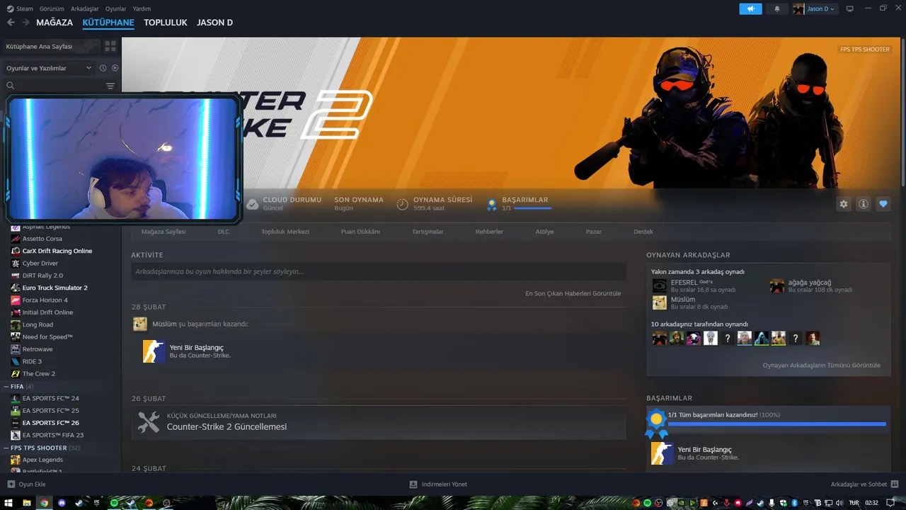Open game settings gear icon
The height and width of the screenshot is (510, 906).
[844, 204]
